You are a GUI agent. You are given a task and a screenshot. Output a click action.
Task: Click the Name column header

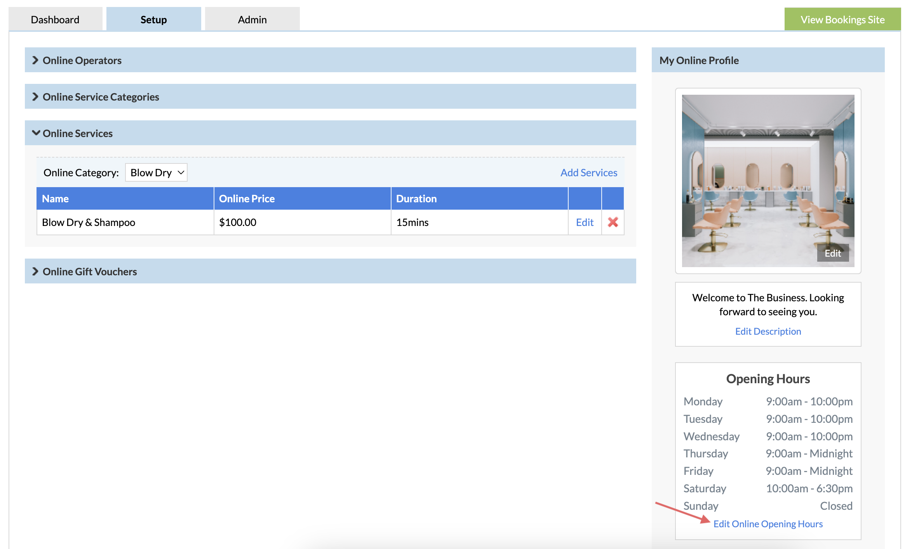point(55,198)
